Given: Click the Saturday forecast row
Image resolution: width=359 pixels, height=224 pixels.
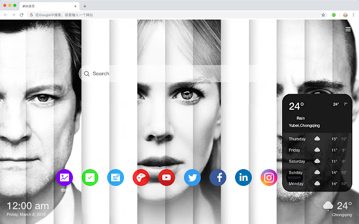Looking at the screenshot, I should pyautogui.click(x=317, y=161).
